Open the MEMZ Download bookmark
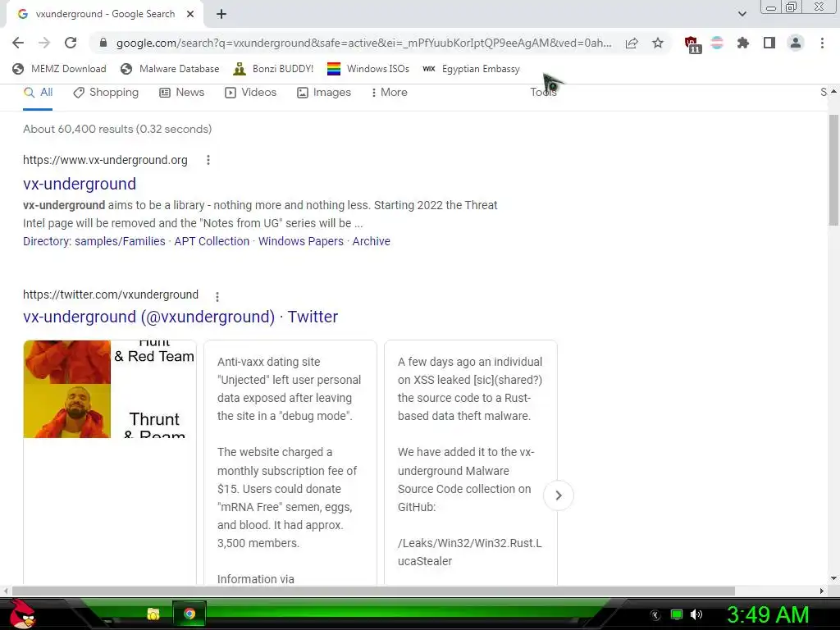 [x=59, y=69]
